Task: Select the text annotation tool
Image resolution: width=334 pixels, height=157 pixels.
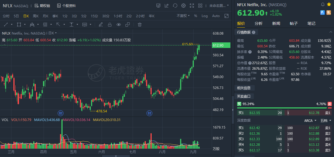Action: (x=71, y=25)
